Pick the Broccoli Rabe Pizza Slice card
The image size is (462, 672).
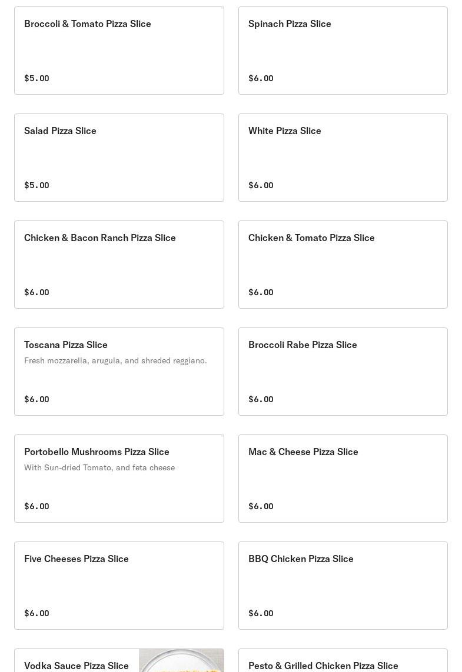pyautogui.click(x=343, y=372)
